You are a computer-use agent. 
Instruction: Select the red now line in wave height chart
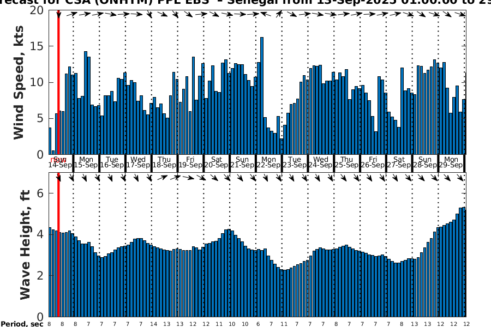click(58, 245)
